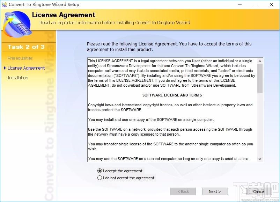Close the setup wizard window

tap(272, 5)
